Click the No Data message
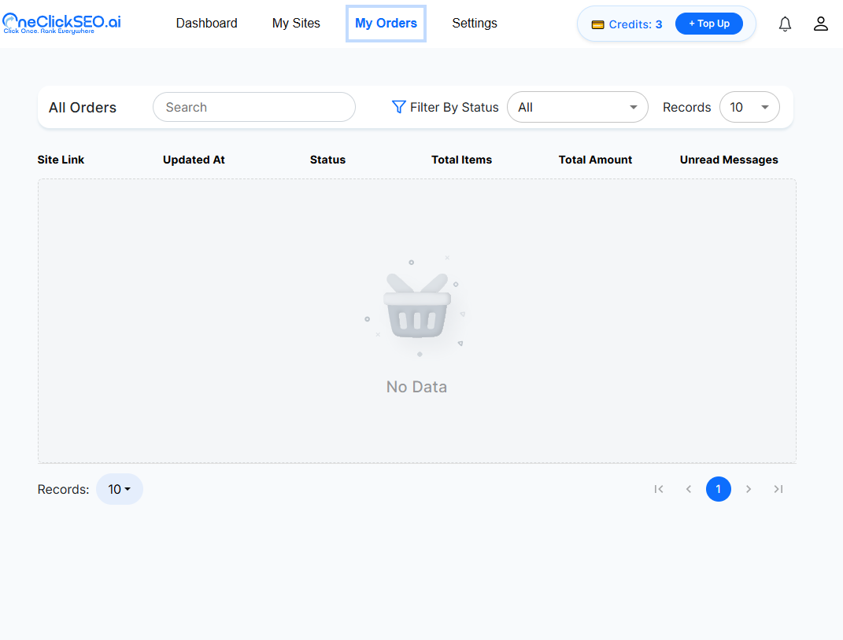 tap(416, 387)
